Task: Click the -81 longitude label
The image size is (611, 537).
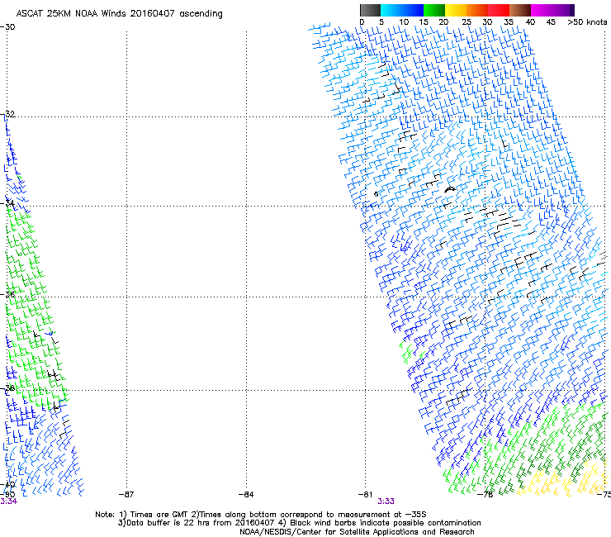Action: pos(366,495)
